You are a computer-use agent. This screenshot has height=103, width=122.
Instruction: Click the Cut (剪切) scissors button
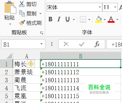pos(28,4)
